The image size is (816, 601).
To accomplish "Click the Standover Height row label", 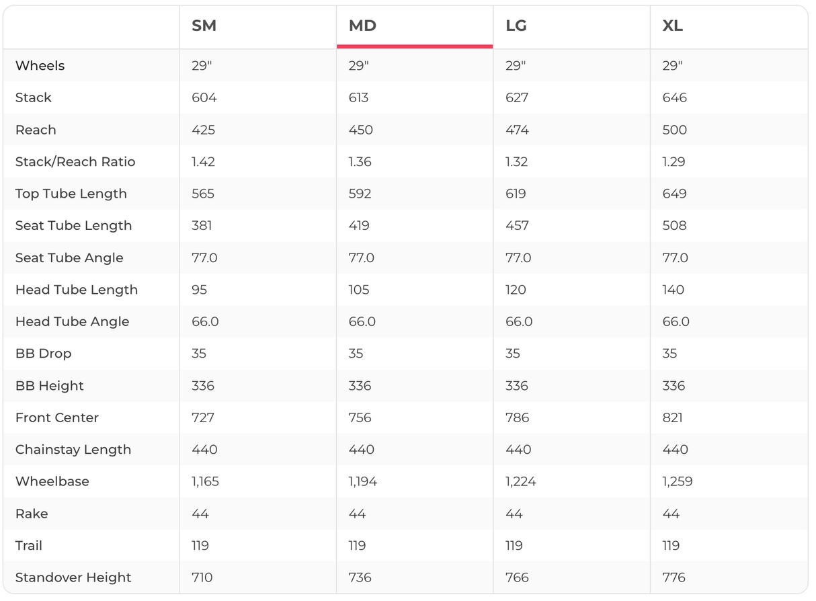I will 73,577.
